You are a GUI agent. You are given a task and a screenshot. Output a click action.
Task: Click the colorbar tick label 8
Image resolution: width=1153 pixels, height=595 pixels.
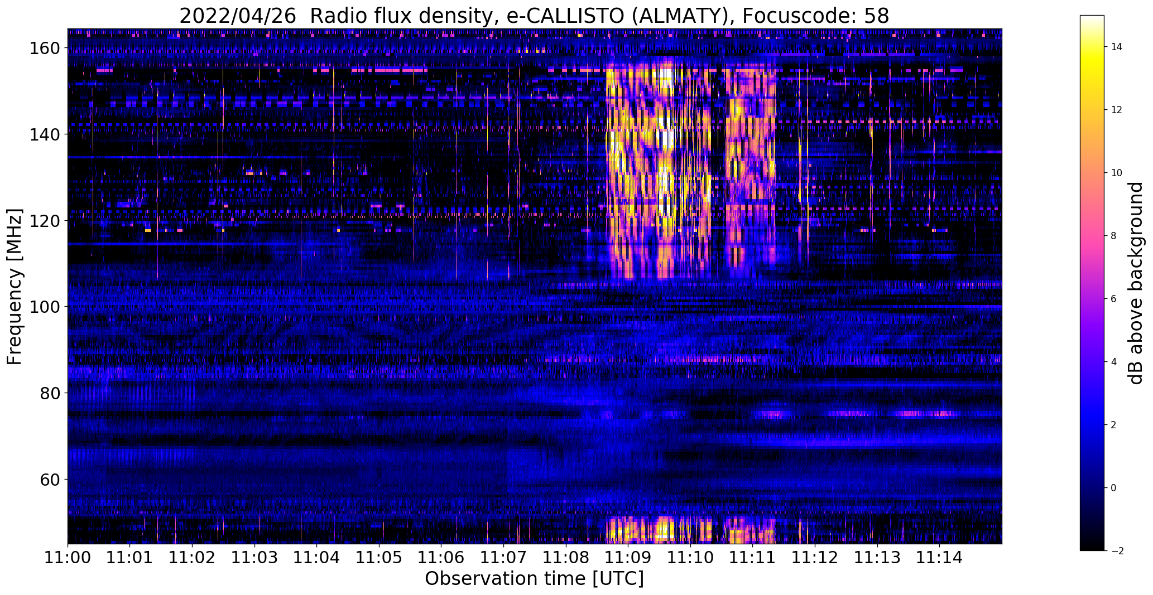(x=1114, y=236)
